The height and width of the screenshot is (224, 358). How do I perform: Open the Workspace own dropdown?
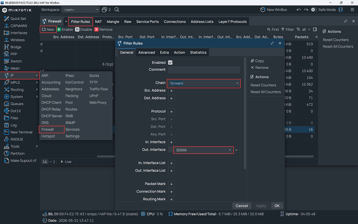click(x=81, y=10)
